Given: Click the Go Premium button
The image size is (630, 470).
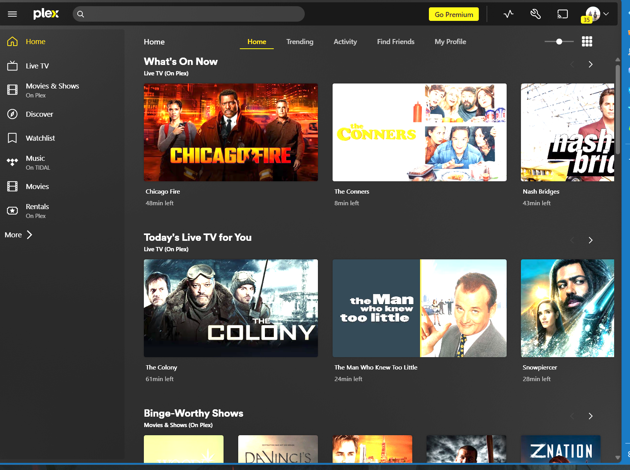Looking at the screenshot, I should [x=454, y=14].
